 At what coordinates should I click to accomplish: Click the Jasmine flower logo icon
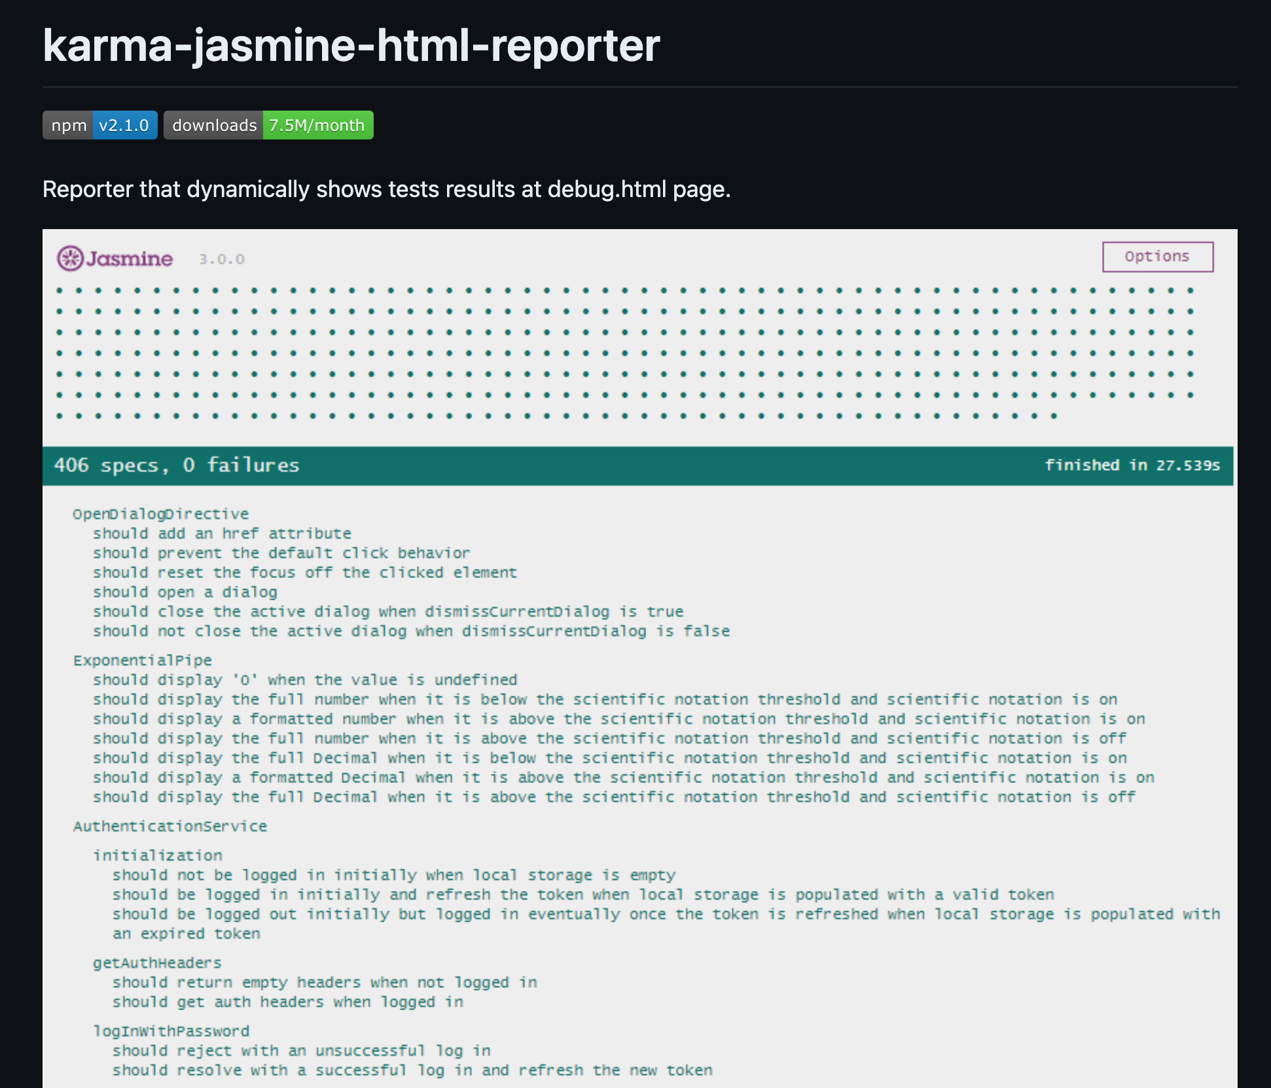click(x=71, y=258)
